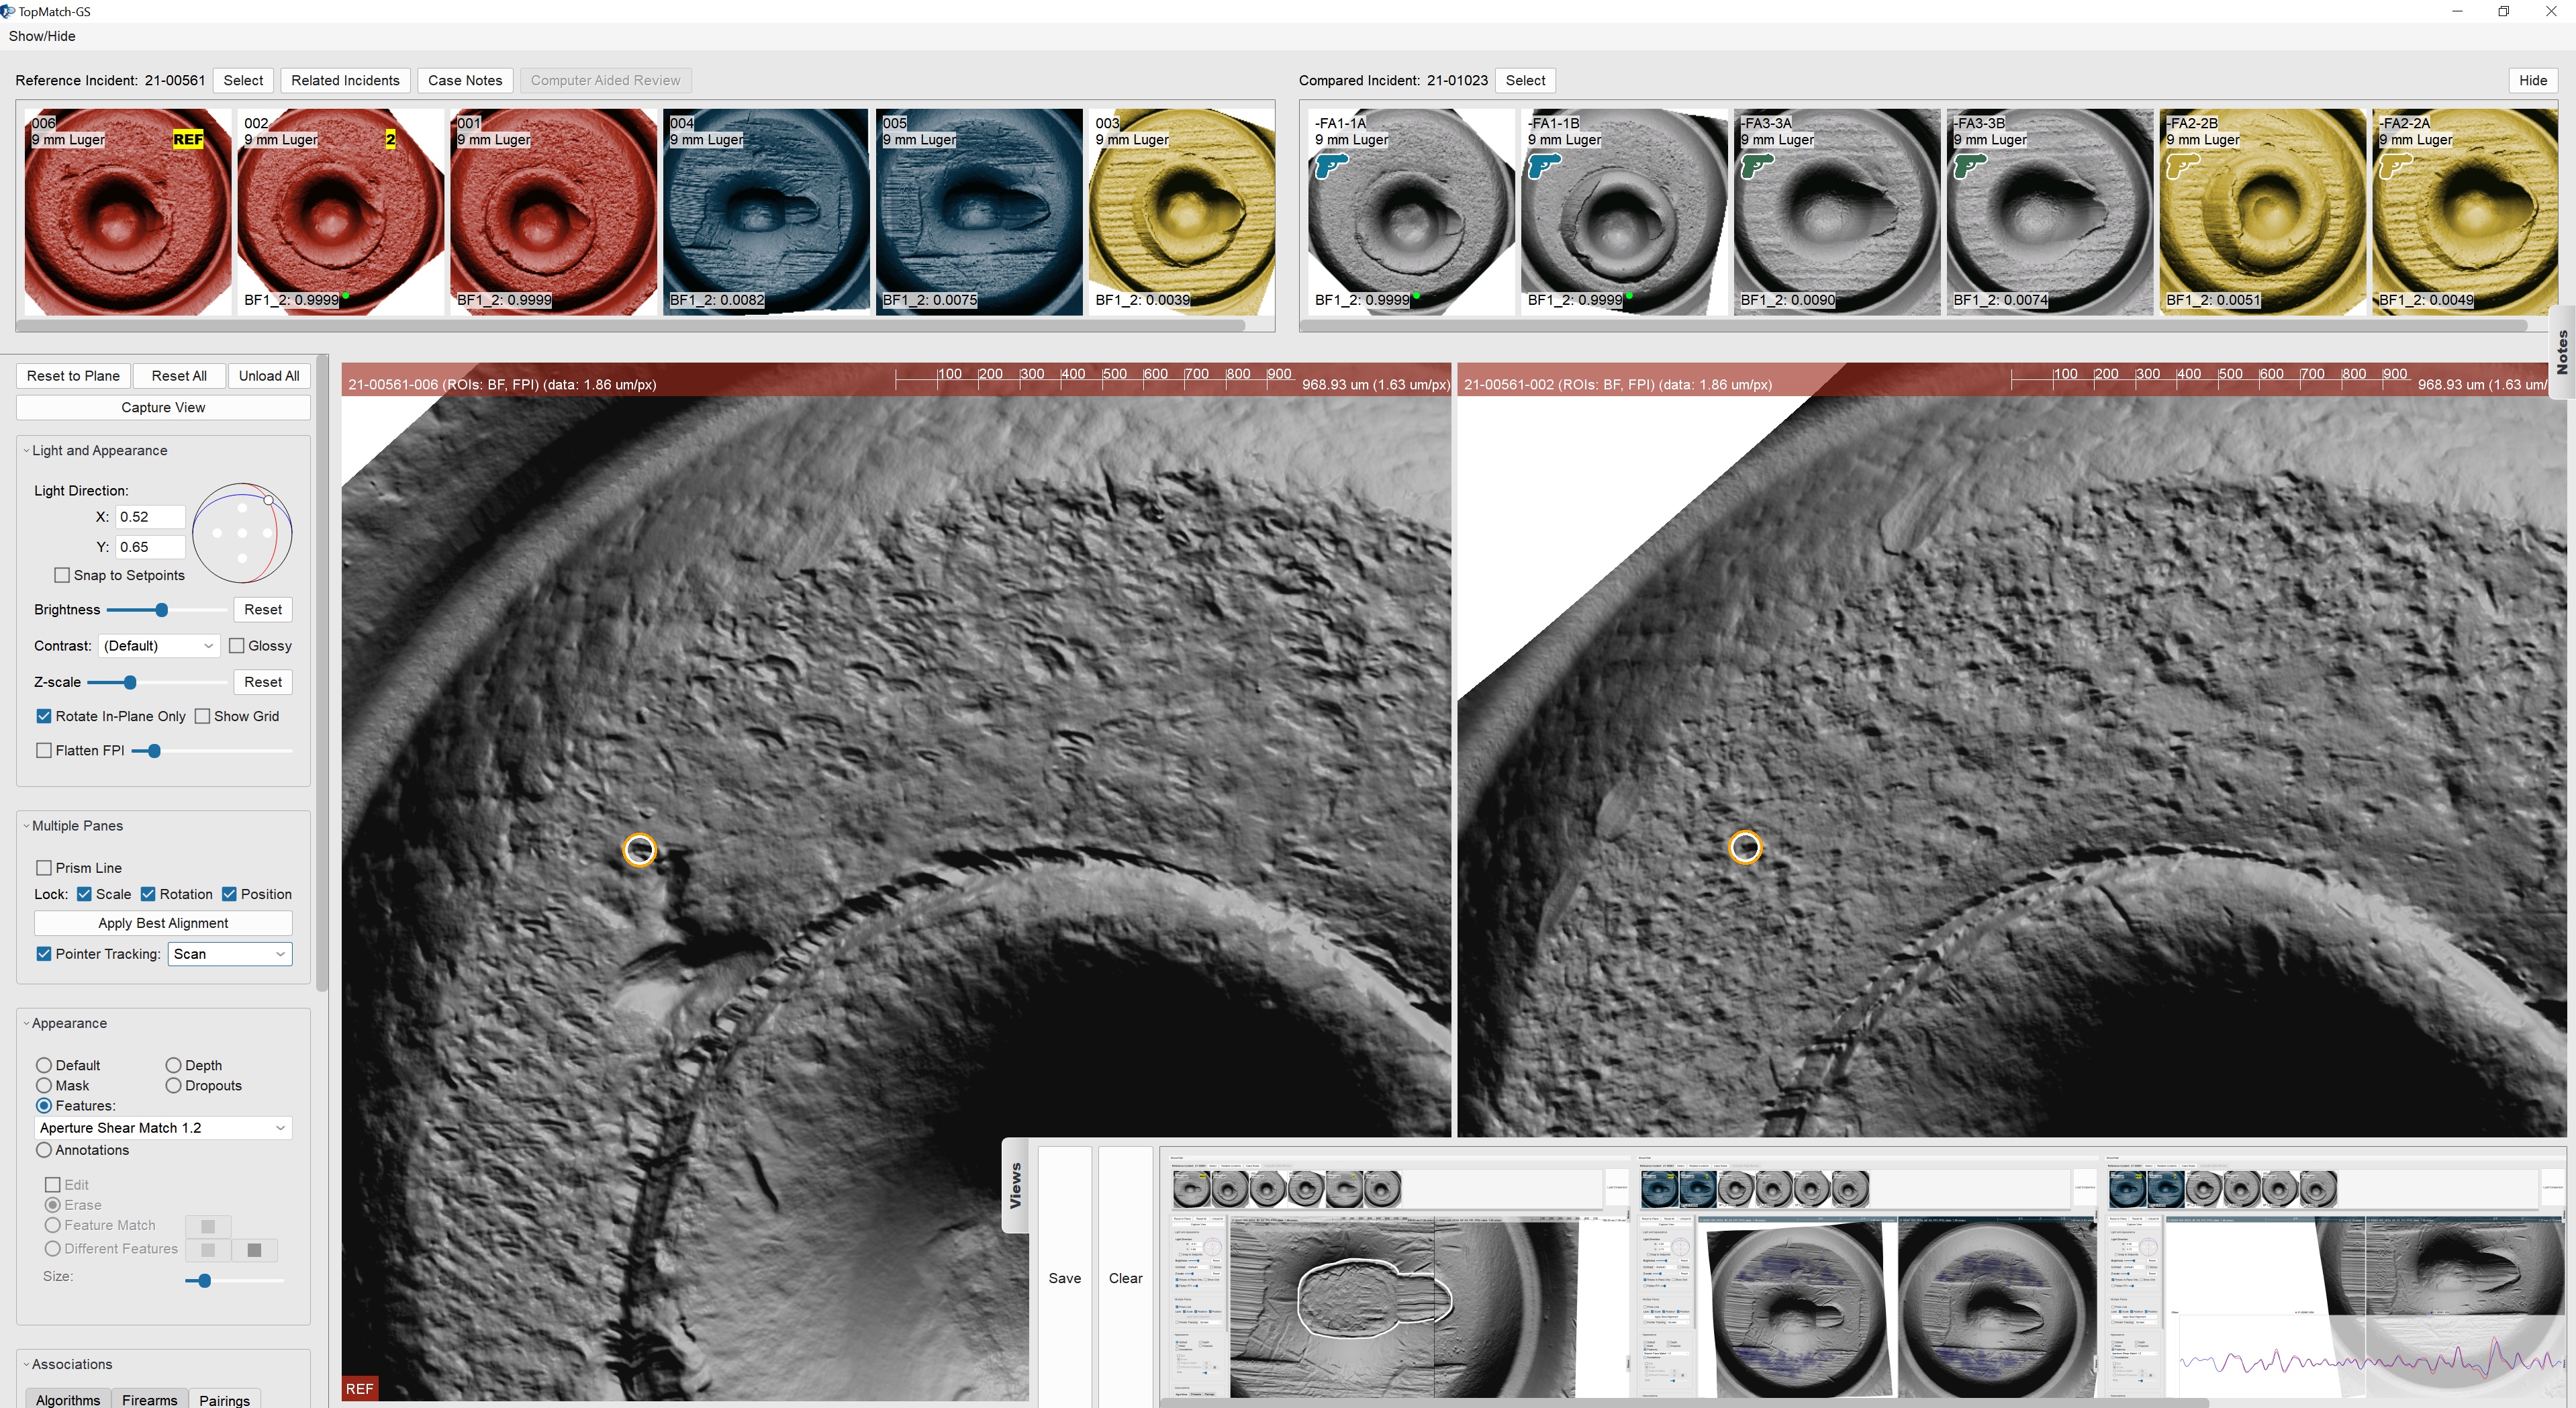
Task: Click the Brightness slider handle
Action: tap(161, 610)
